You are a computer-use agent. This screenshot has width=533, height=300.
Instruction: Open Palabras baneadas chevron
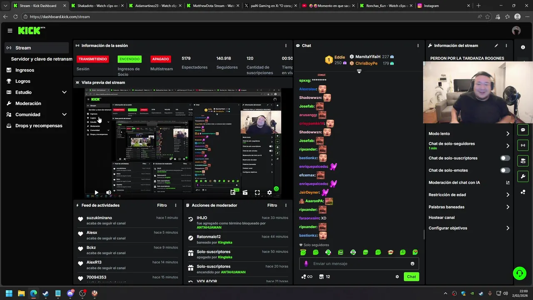[x=508, y=207]
